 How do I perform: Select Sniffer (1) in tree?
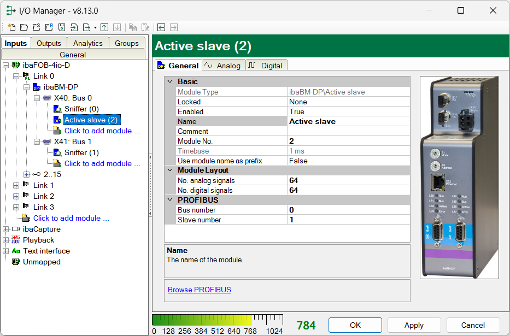[81, 152]
